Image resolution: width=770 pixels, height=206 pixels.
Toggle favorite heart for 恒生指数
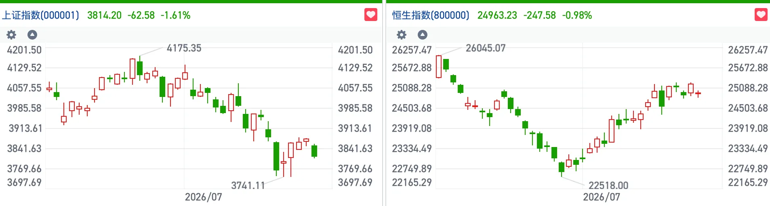tap(761, 15)
